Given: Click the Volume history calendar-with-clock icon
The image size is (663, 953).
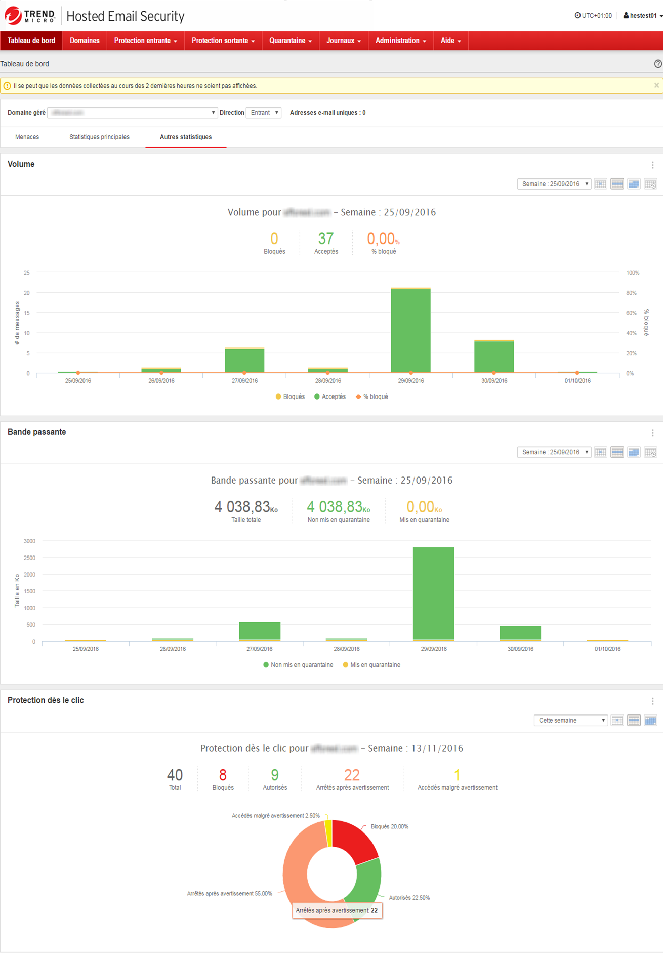Looking at the screenshot, I should pos(650,184).
